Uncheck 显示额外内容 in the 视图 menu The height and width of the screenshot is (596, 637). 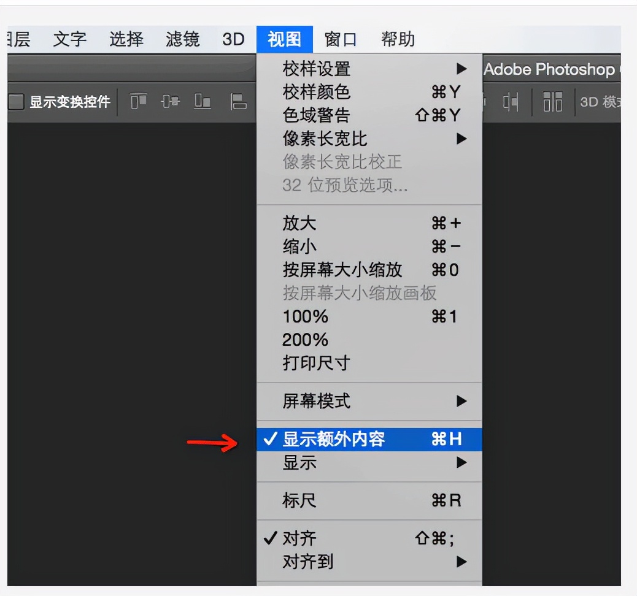(x=344, y=439)
